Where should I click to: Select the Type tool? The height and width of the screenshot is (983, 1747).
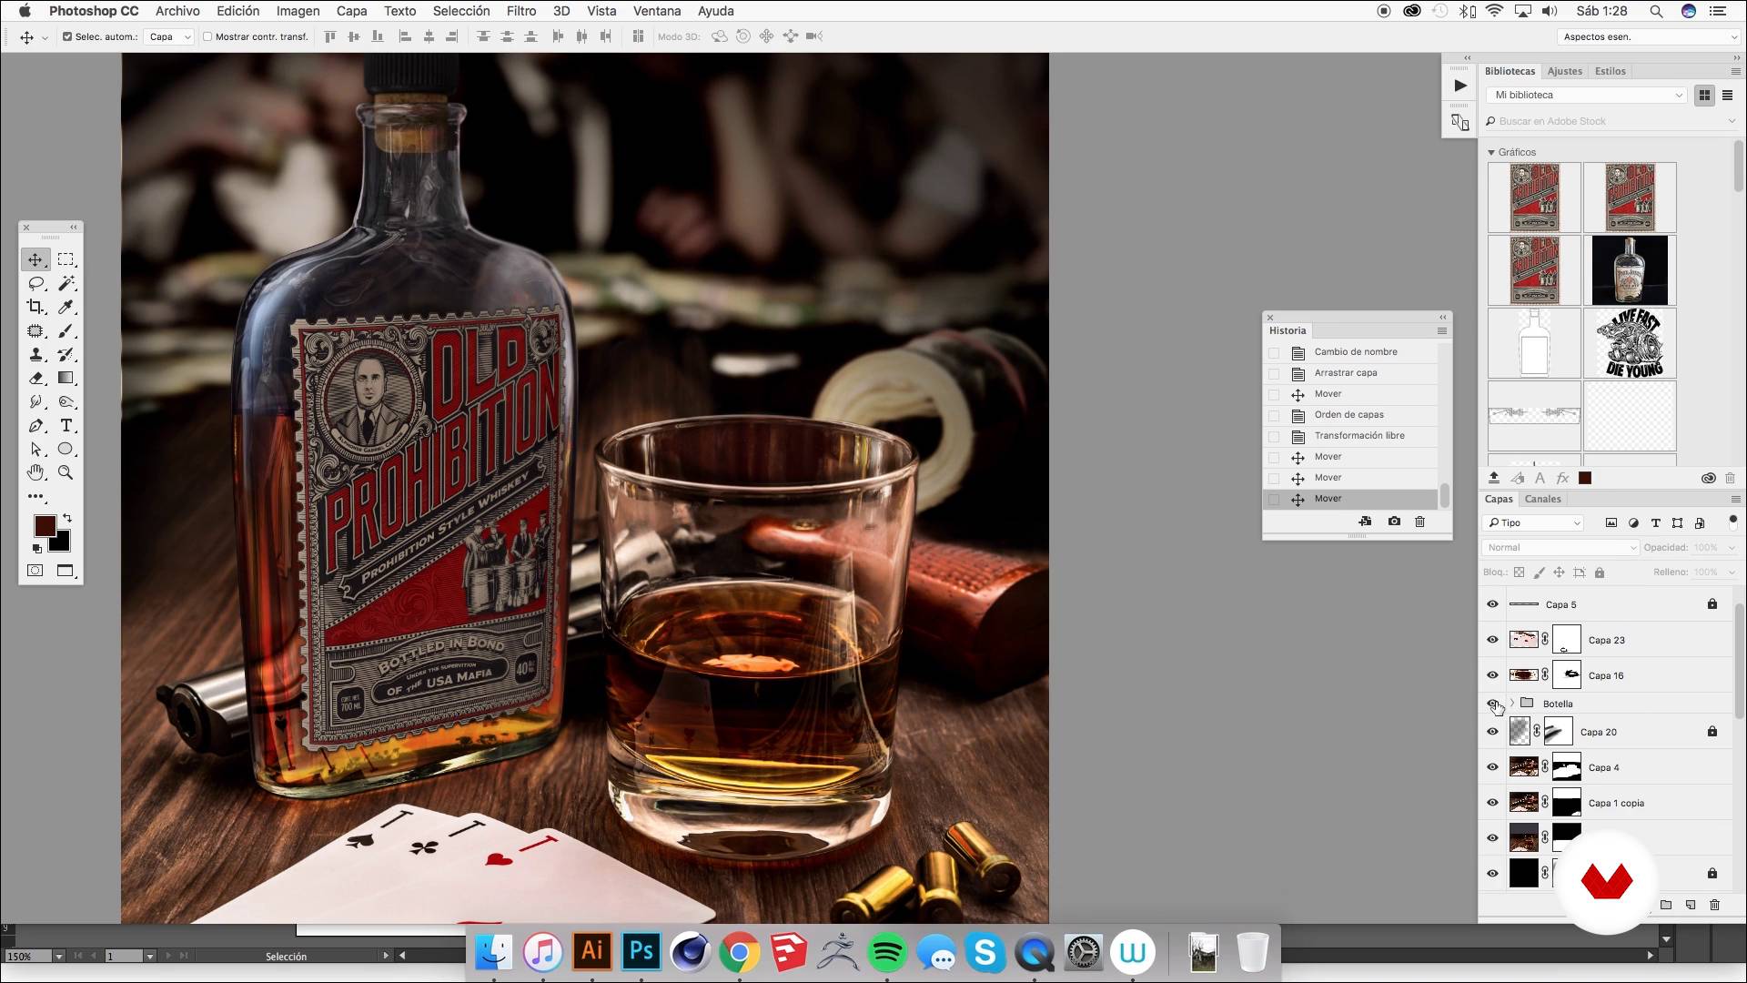click(66, 426)
